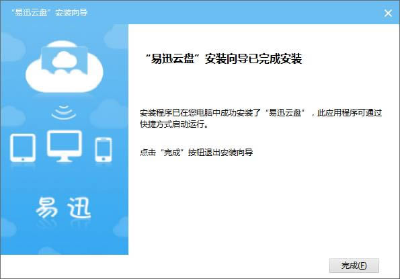Click the line starting 安装程序已在您电脑中成功安装了
Viewport: 400px width, 279px height.
[261, 113]
